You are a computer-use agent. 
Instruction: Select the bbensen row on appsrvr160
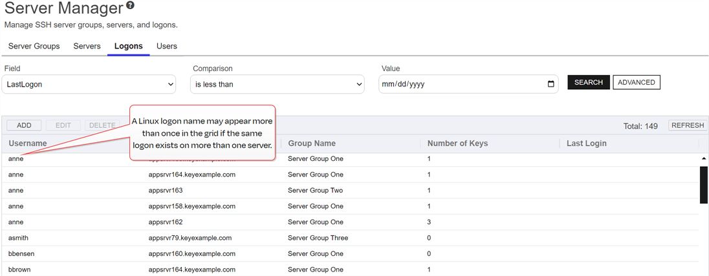pyautogui.click(x=23, y=254)
